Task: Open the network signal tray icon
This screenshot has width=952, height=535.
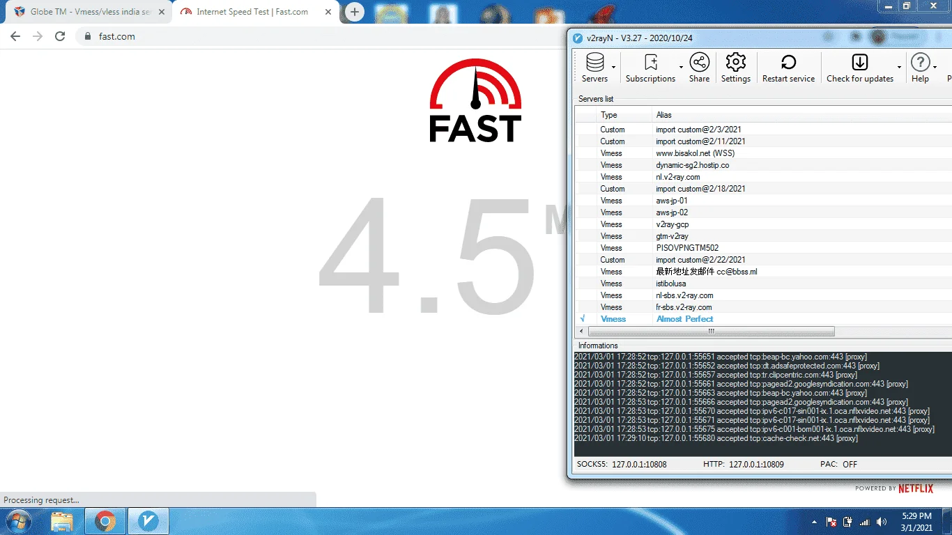Action: 865,522
